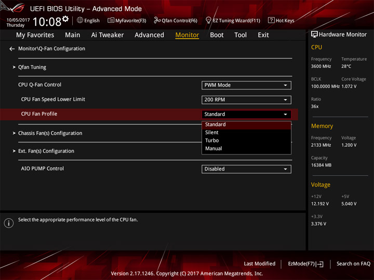Click Last Modified

pyautogui.click(x=260, y=264)
